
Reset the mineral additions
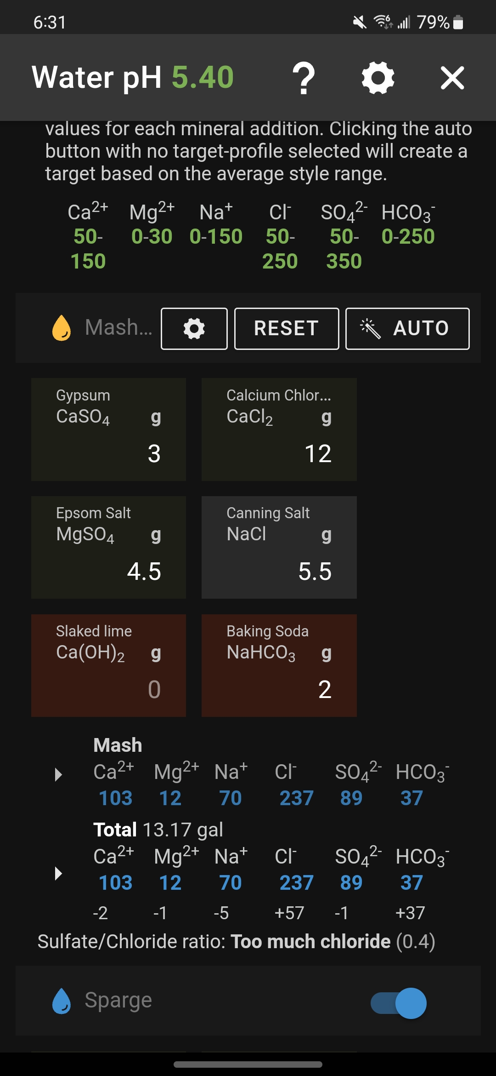pos(287,329)
